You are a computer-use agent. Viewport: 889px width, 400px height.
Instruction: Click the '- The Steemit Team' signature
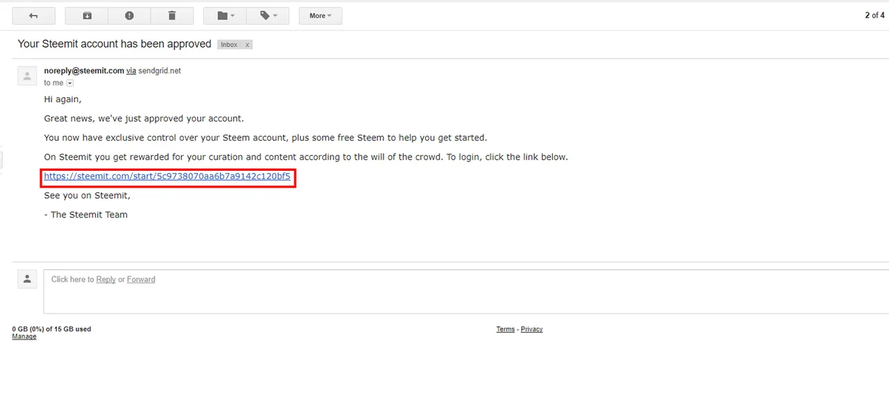[x=85, y=215]
